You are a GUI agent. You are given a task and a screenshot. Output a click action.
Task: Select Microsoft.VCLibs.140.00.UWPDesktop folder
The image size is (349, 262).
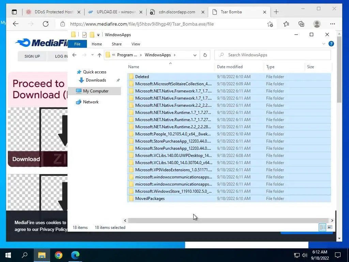point(229,156)
